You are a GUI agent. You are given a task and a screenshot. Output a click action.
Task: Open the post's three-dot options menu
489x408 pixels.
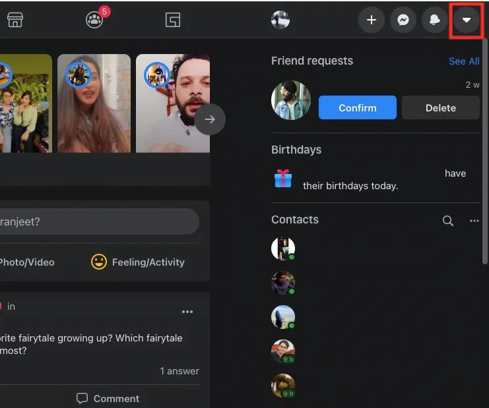187,312
